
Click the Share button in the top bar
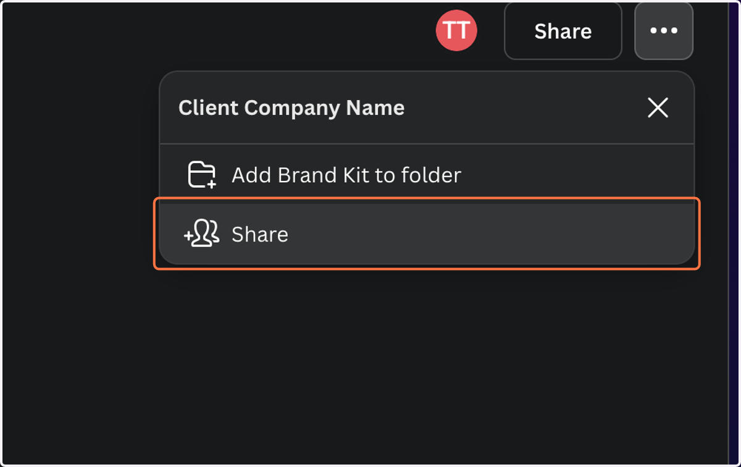click(563, 31)
